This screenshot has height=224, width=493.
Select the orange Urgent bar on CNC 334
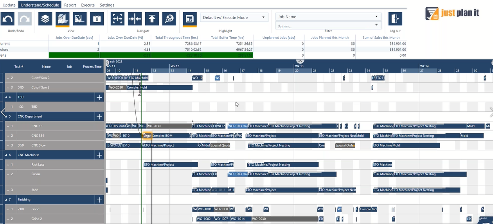[x=147, y=136]
